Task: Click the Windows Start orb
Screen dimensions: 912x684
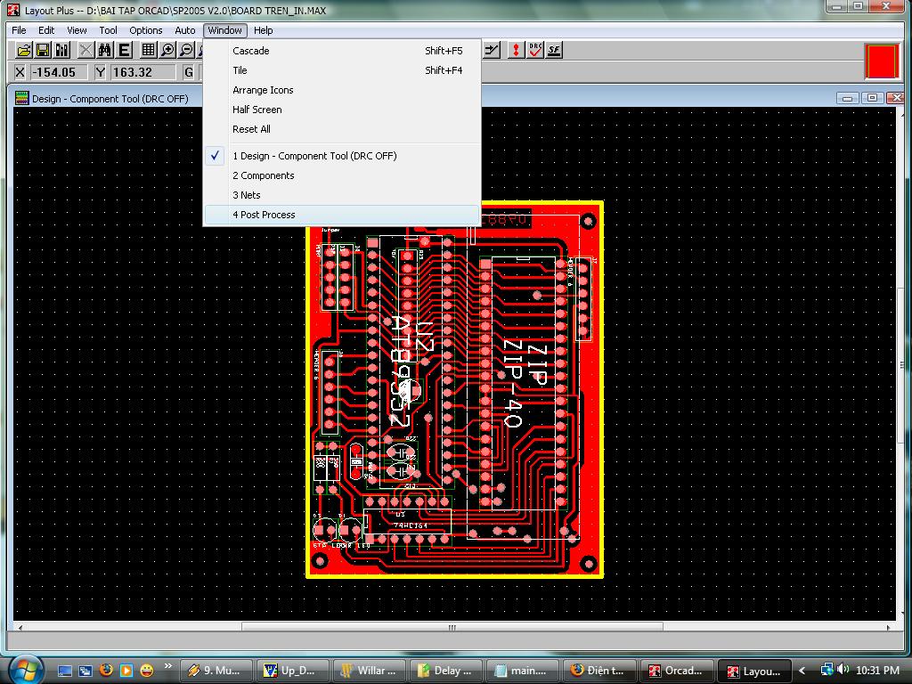Action: 24,670
